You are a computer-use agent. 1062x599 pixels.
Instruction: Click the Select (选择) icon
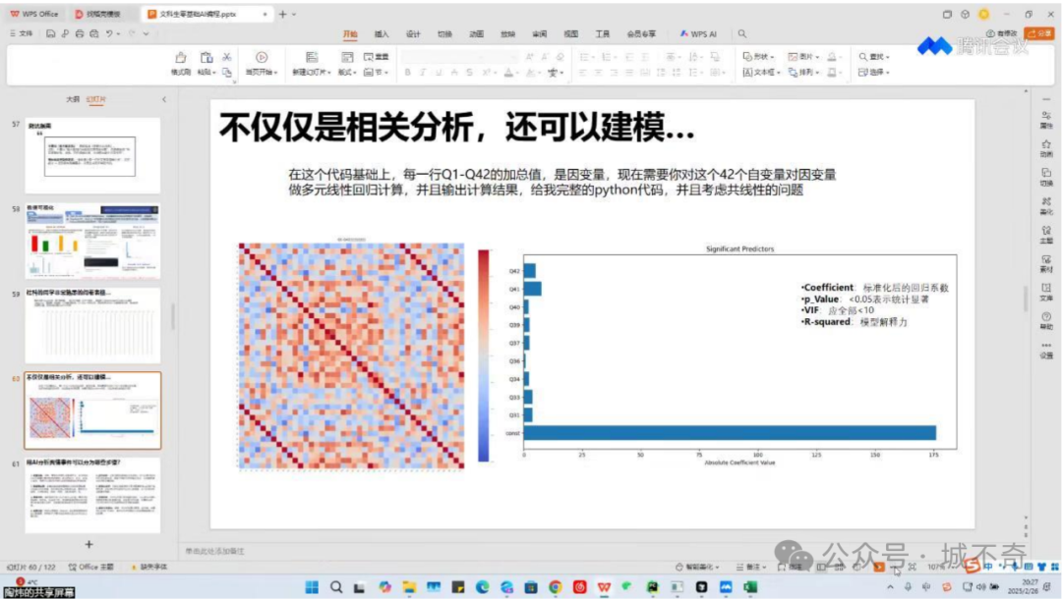tap(863, 73)
